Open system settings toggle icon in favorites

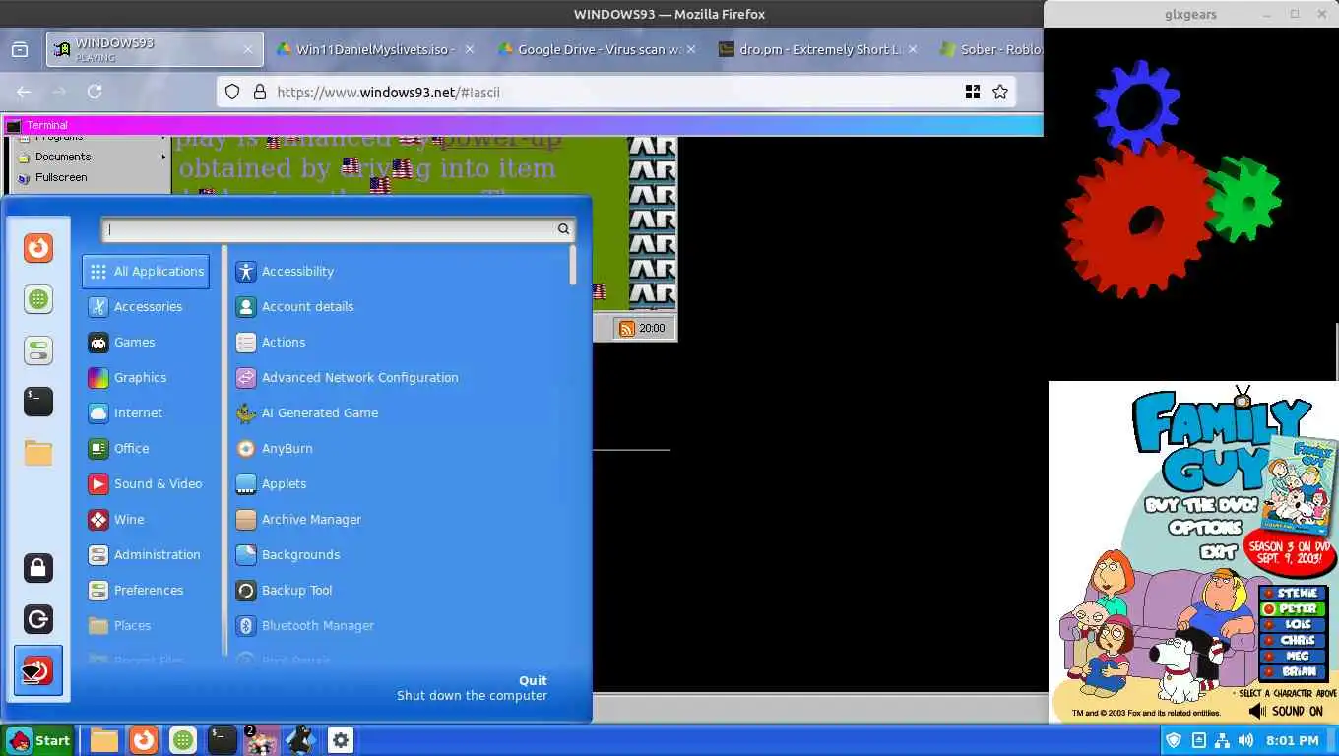click(38, 350)
